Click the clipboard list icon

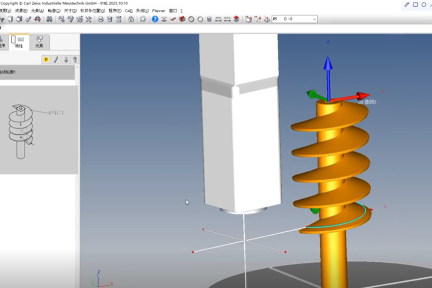click(119, 19)
